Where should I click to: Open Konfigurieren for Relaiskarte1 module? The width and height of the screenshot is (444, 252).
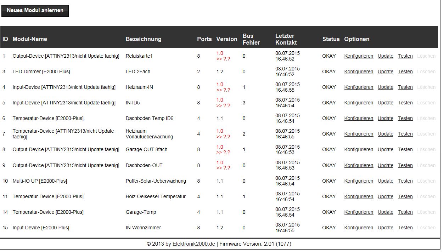pyautogui.click(x=359, y=56)
